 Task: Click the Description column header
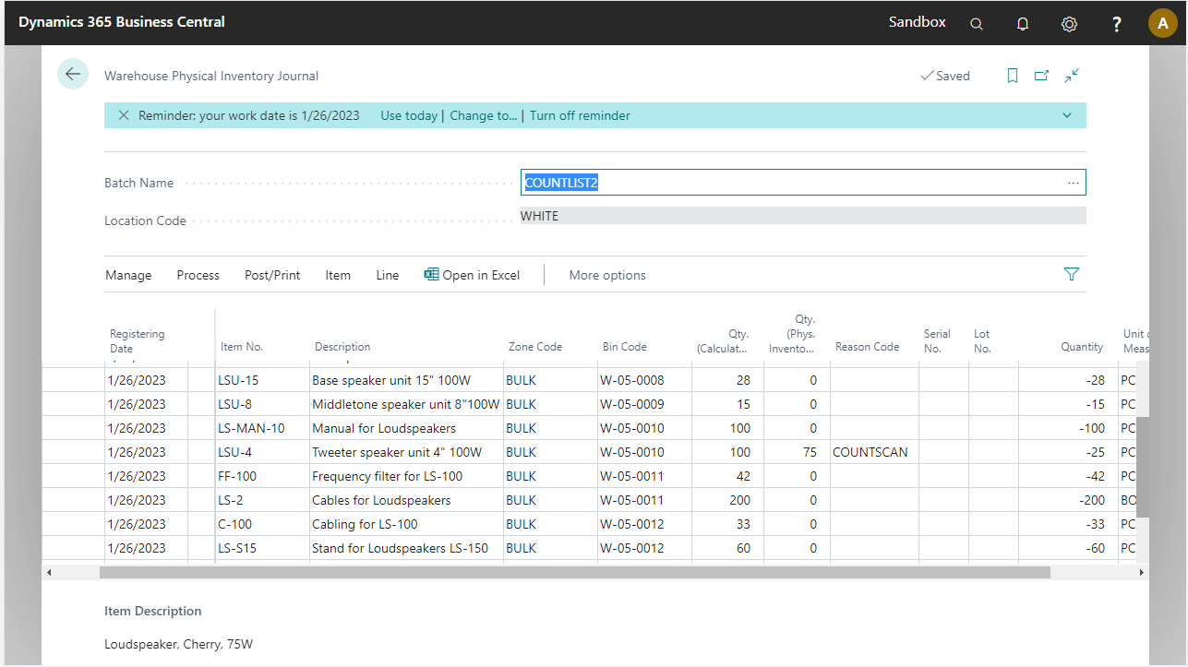click(x=342, y=347)
